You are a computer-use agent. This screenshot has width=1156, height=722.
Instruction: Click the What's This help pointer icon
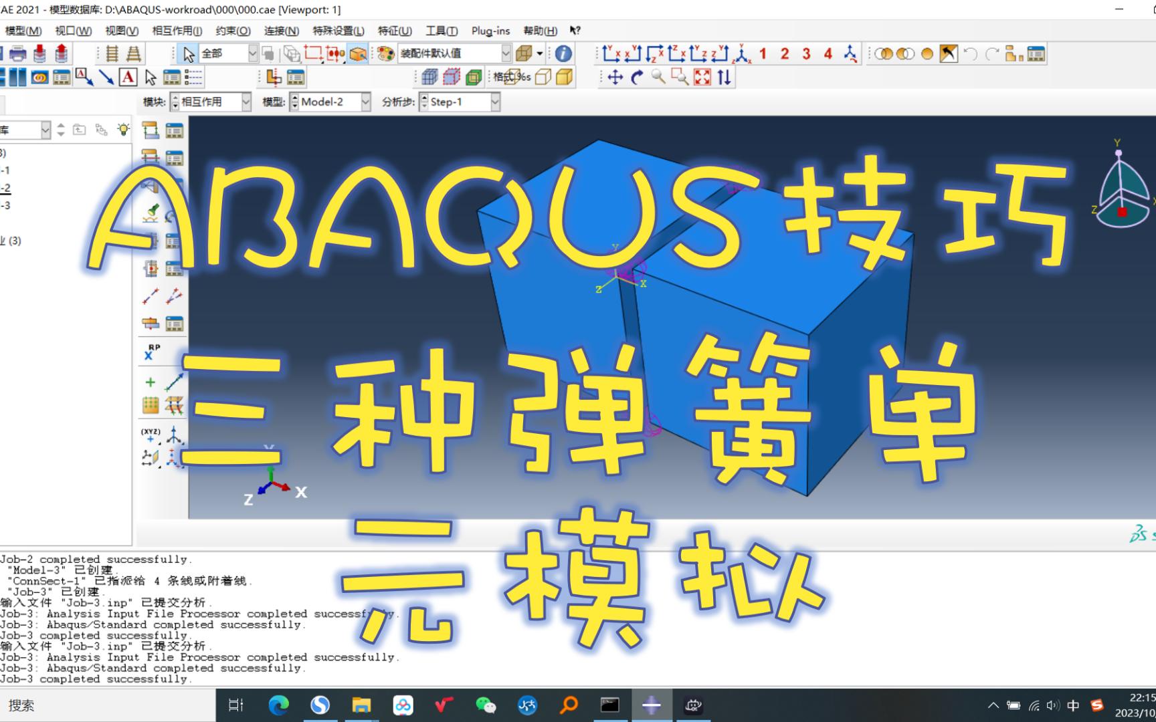coord(575,30)
